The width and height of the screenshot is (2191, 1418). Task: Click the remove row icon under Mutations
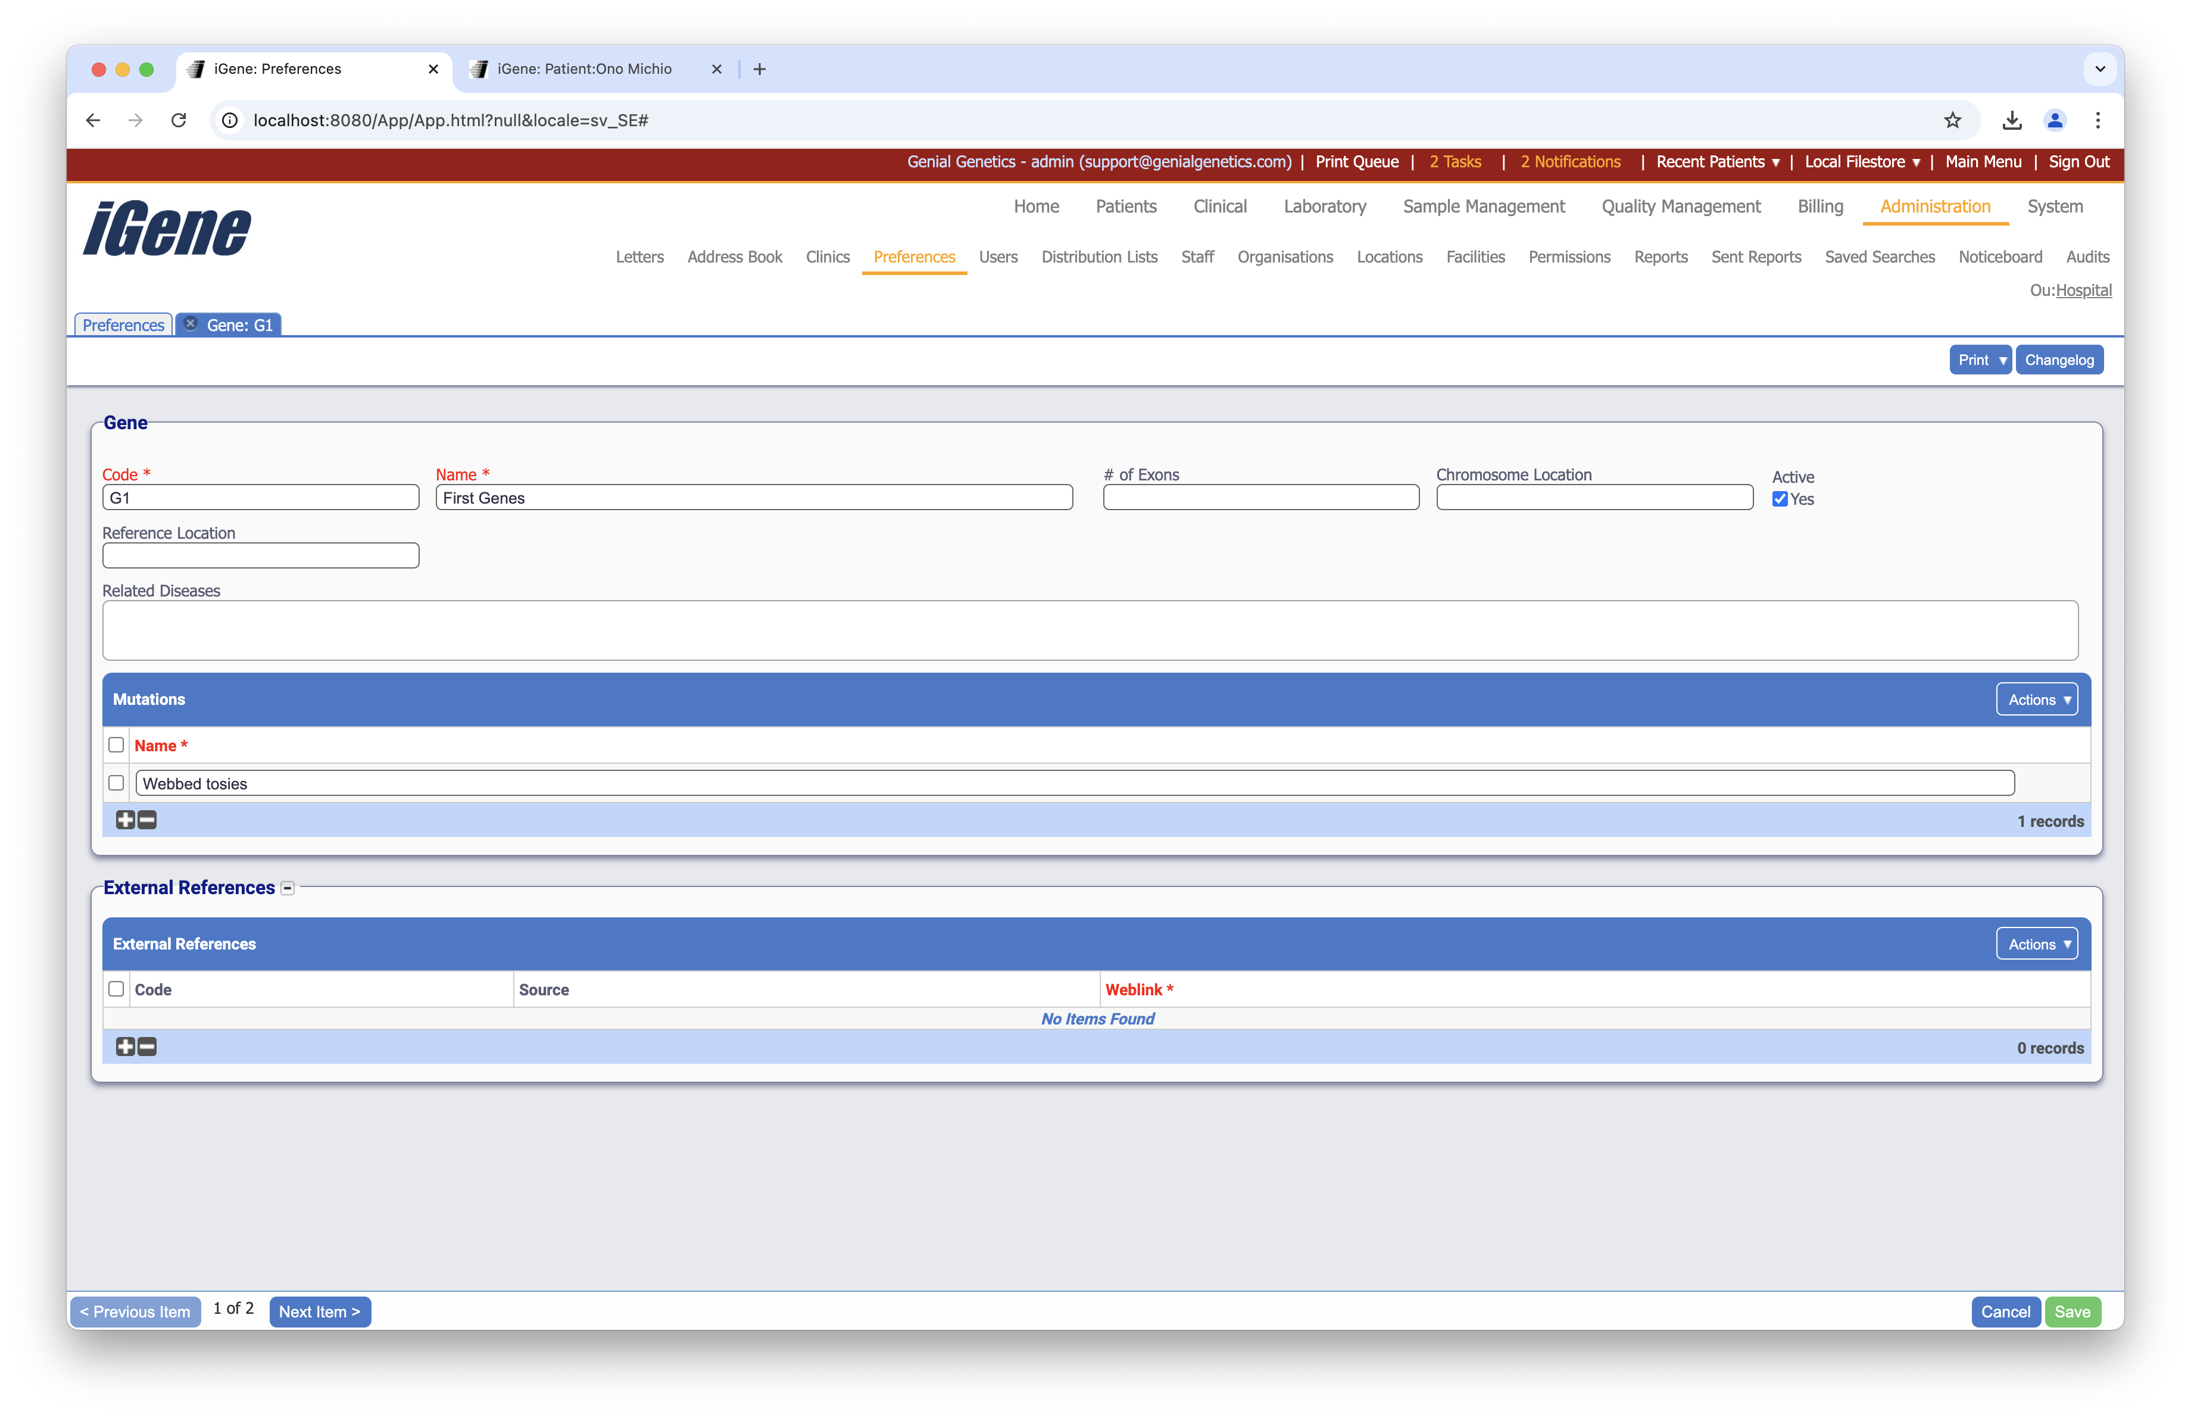(147, 820)
